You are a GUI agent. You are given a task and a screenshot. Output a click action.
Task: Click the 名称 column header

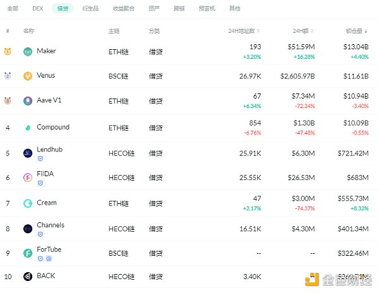tap(29, 31)
